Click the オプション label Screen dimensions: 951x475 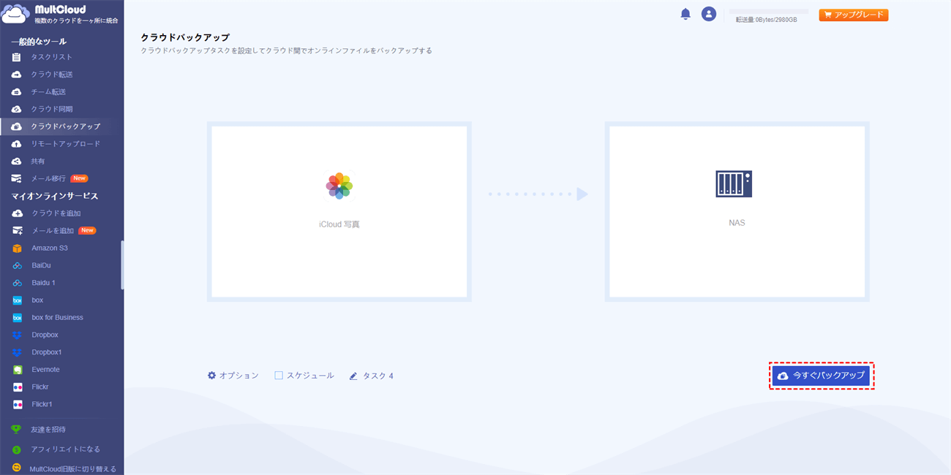point(239,376)
